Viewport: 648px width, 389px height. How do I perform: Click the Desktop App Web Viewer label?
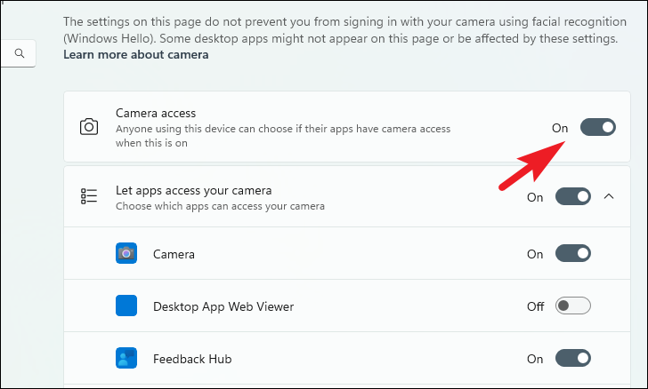pyautogui.click(x=223, y=306)
